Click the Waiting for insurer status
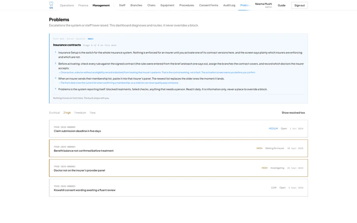The image size is (357, 223). pos(275,148)
